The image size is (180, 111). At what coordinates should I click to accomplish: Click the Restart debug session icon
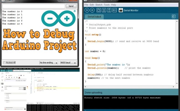[x=17, y=77]
